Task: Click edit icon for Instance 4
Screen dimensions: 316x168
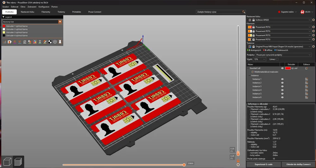Action: tap(306, 90)
